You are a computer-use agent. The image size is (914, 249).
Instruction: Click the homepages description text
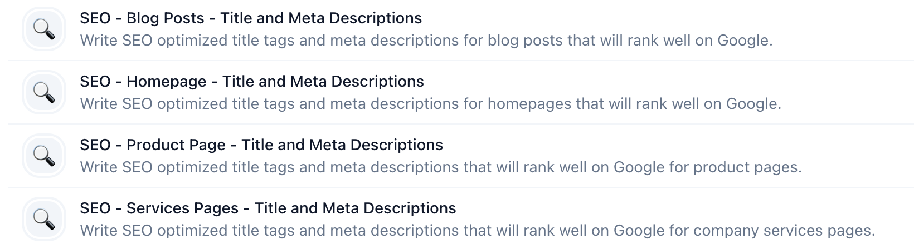(x=430, y=104)
